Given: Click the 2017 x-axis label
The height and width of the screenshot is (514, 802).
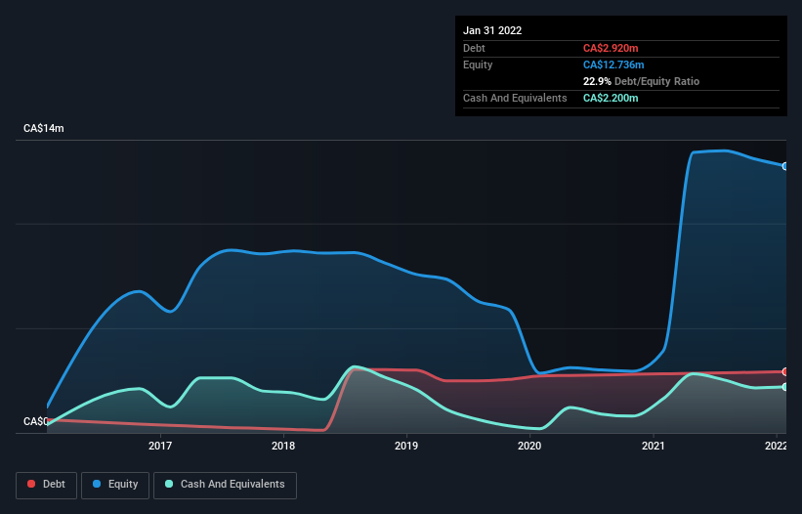Looking at the screenshot, I should (160, 446).
